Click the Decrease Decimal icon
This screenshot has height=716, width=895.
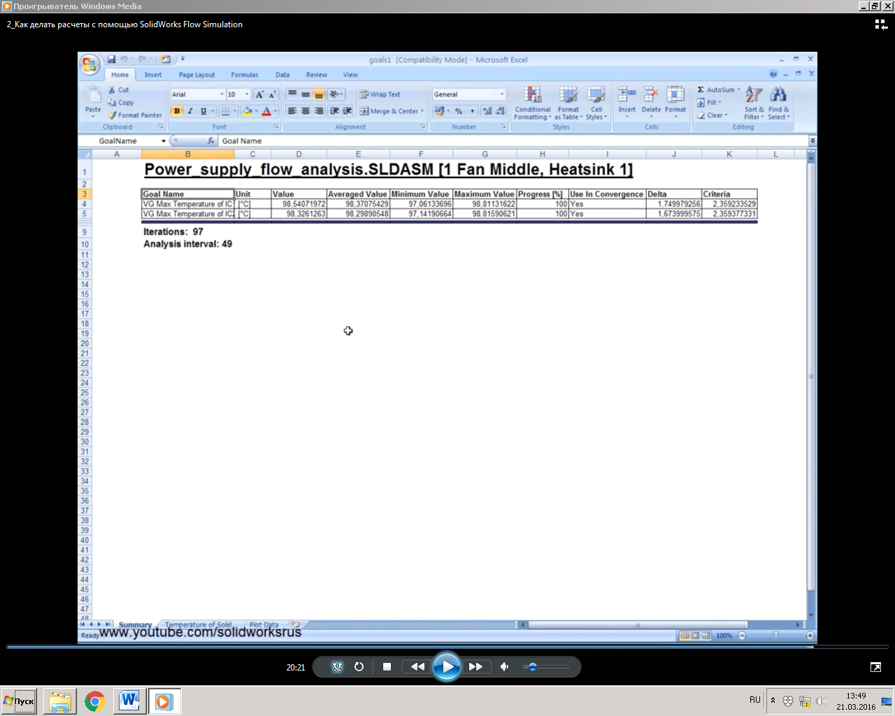(x=500, y=111)
